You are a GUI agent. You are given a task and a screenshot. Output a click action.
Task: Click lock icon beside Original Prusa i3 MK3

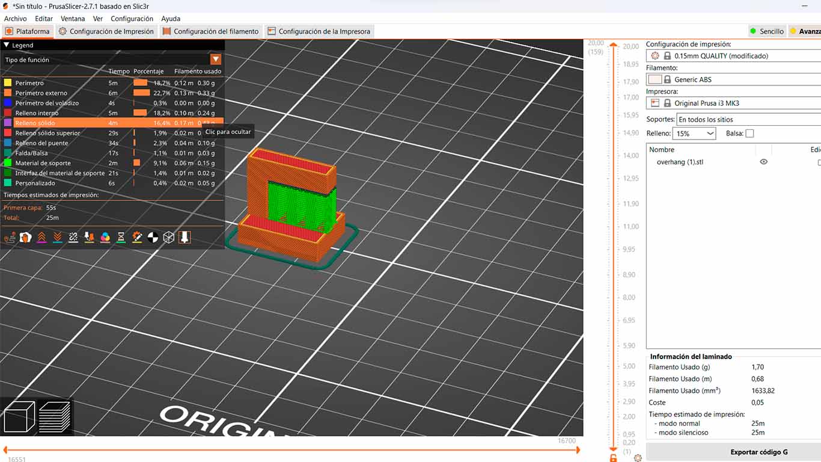[667, 103]
